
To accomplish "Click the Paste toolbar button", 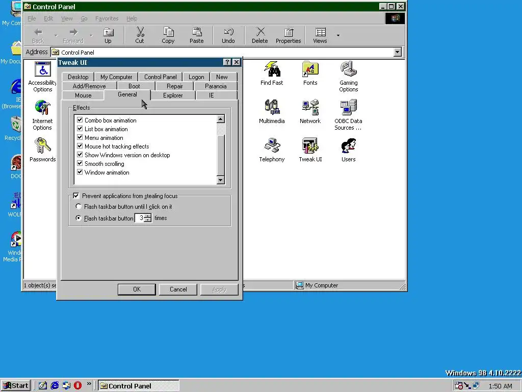I will (196, 35).
